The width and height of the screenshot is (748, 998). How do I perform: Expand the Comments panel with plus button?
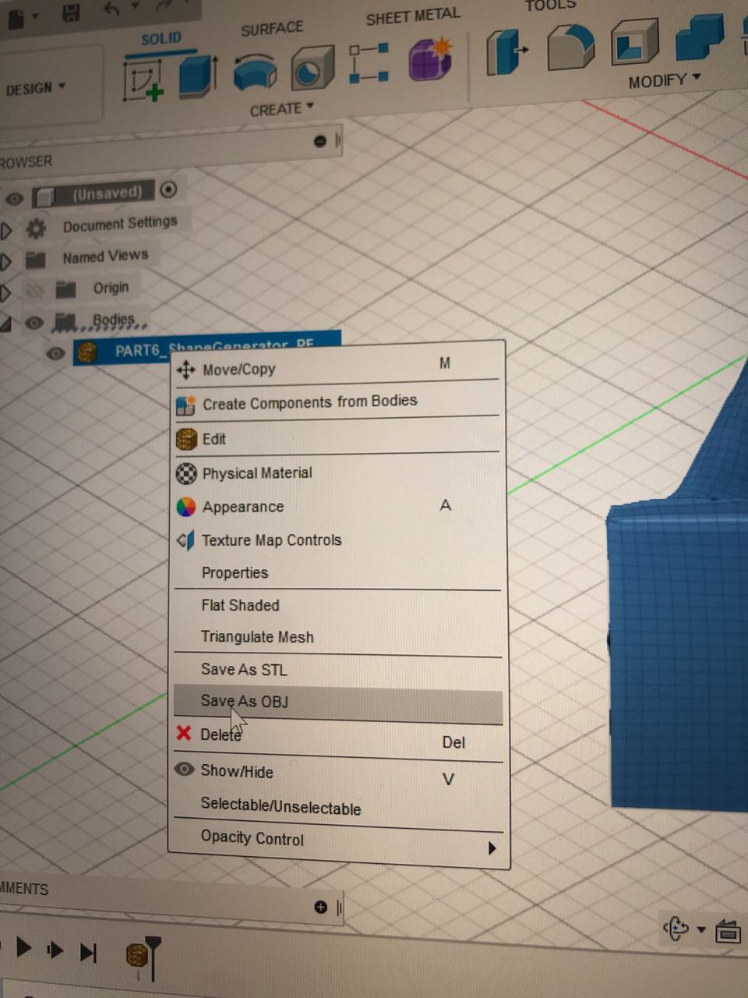click(320, 907)
